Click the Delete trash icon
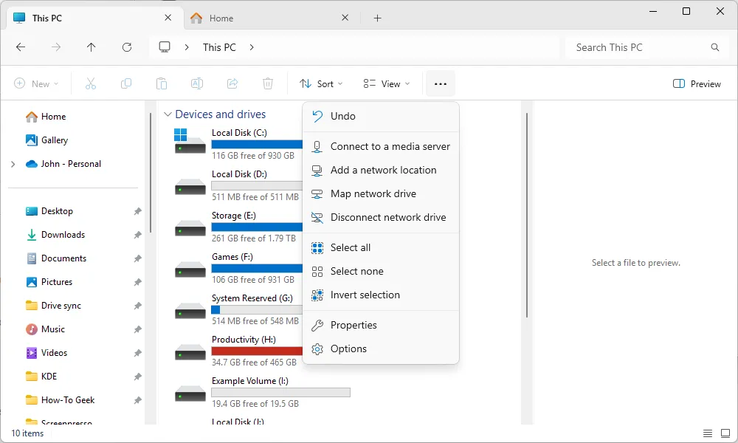The height and width of the screenshot is (443, 738). [x=268, y=83]
